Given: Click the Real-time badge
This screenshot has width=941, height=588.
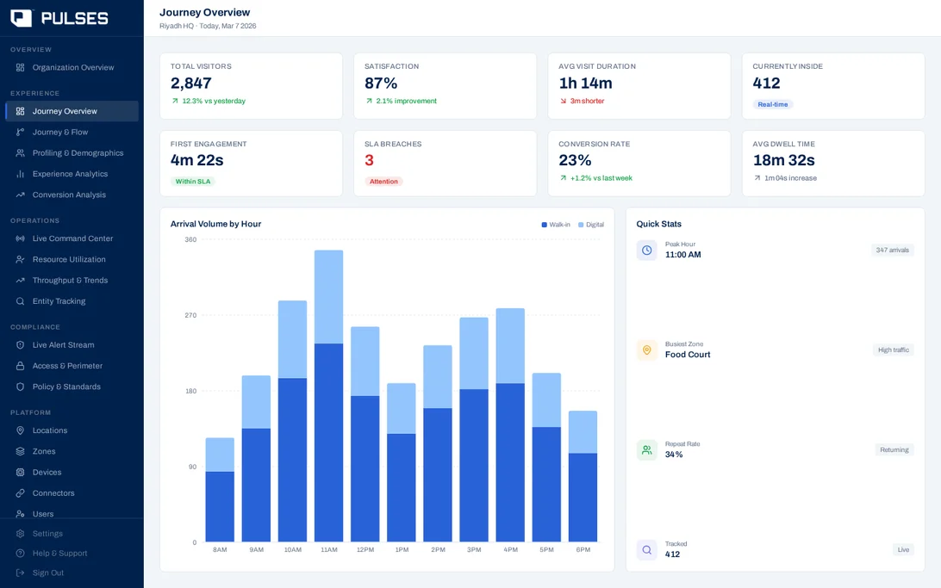Looking at the screenshot, I should [773, 104].
